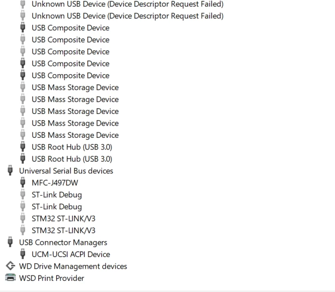Select UCM-UCSI ACPI Device entry

click(x=71, y=254)
